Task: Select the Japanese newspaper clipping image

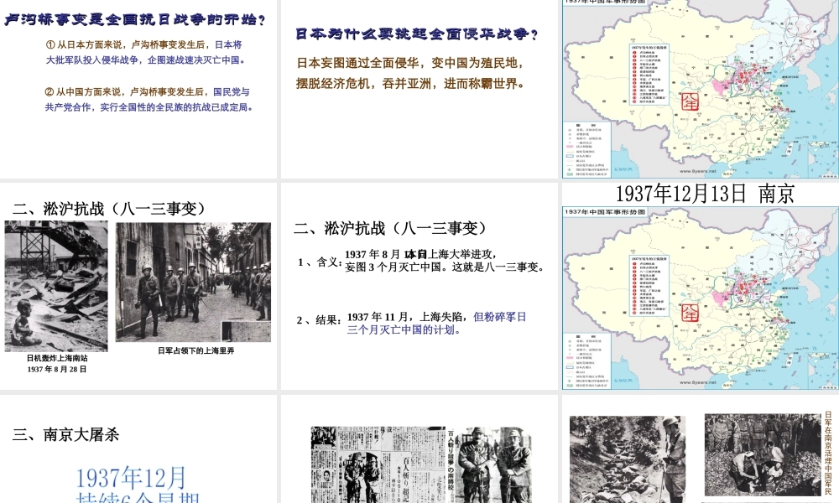Action: [x=378, y=464]
